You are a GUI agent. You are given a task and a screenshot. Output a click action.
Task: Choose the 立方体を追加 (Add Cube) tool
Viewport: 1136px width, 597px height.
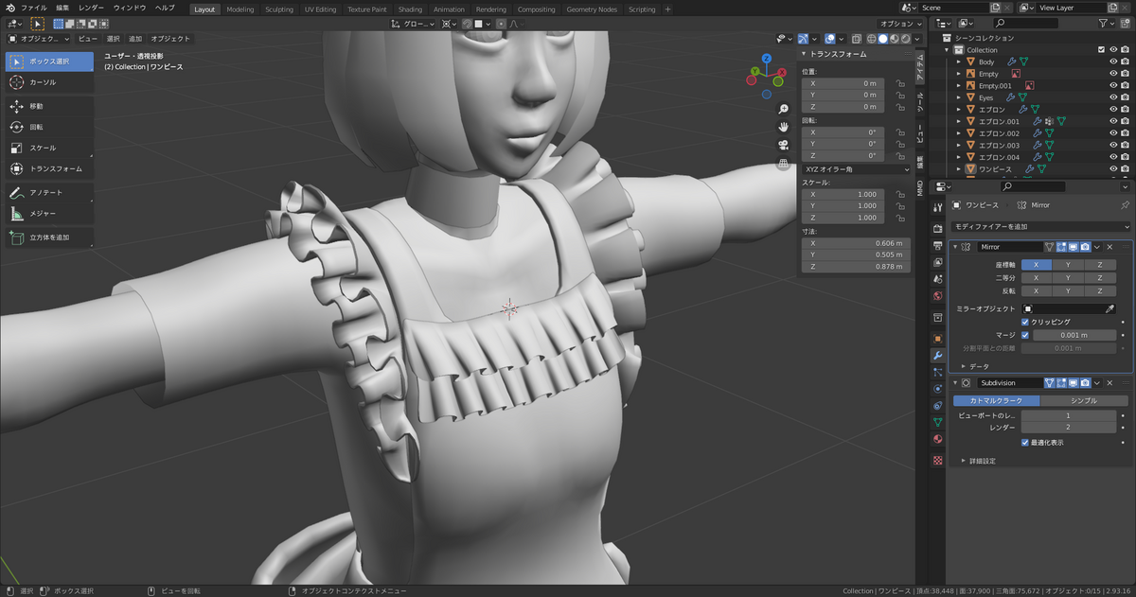(49, 237)
